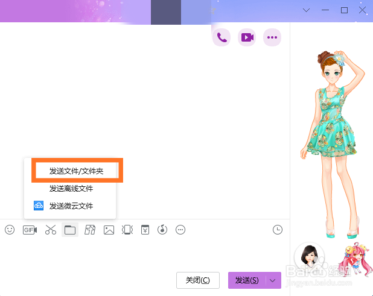Image resolution: width=373 pixels, height=296 pixels.
Task: Click the folder send-file icon
Action: coord(70,230)
